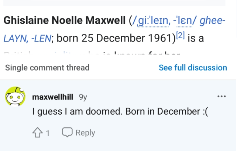This screenshot has width=237, height=151.
Task: Click the upvote count number 1
Action: [48, 133]
